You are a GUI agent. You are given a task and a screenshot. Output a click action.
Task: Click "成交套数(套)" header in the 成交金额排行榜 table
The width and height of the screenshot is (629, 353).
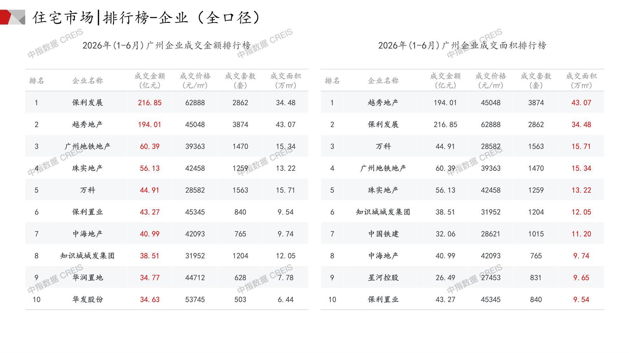240,81
